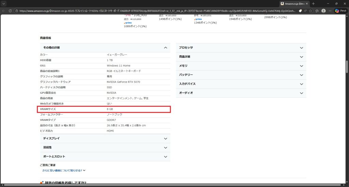Add page to favorites with star icon
Image resolution: width=349 pixels, height=187 pixels.
tap(311, 11)
